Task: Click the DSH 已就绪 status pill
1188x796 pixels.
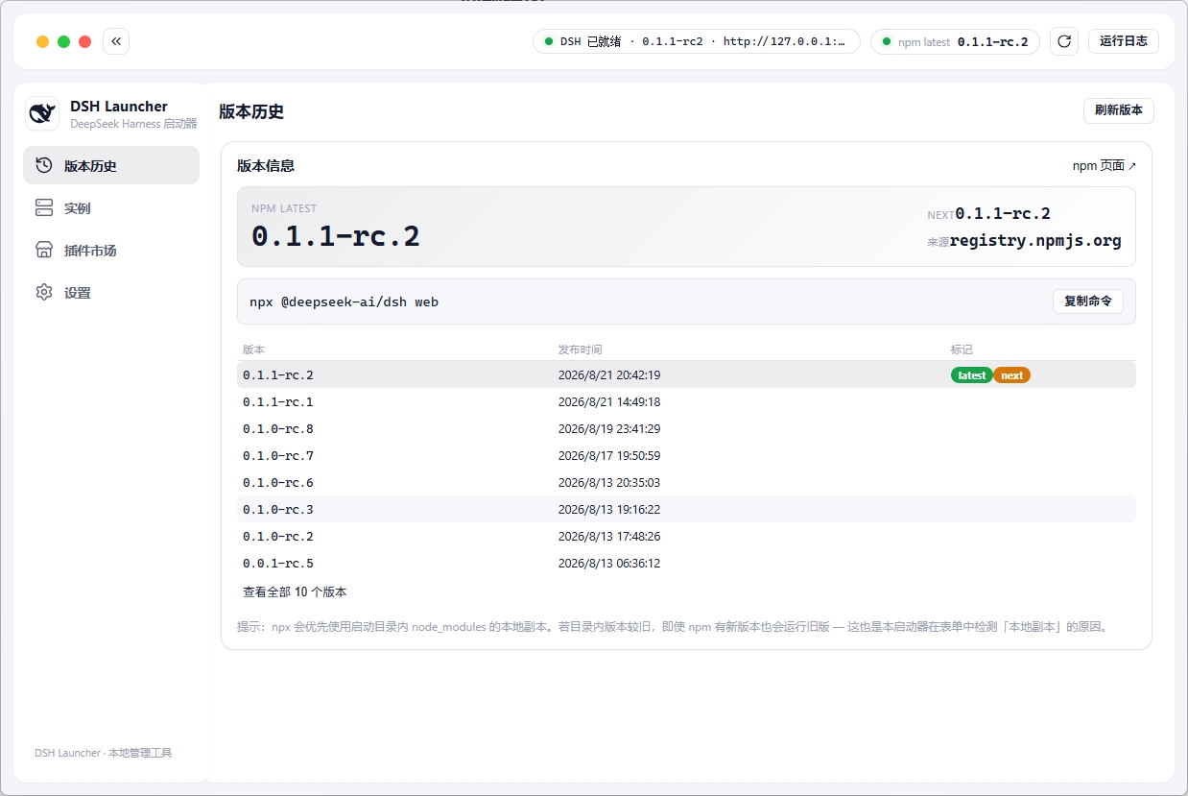Action: pyautogui.click(x=697, y=41)
